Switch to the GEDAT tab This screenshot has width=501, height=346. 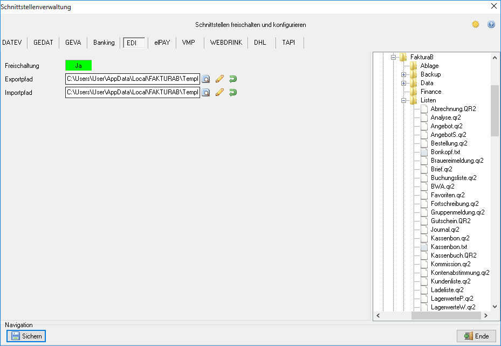[43, 43]
